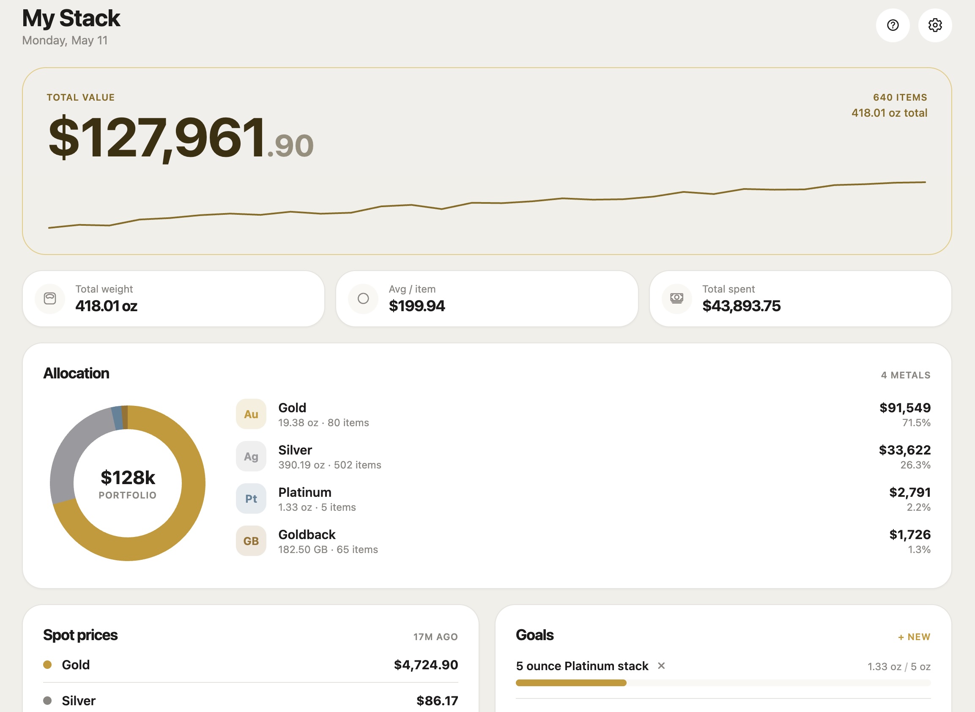The height and width of the screenshot is (712, 975).
Task: Click the Silver spot price dot
Action: coord(47,700)
